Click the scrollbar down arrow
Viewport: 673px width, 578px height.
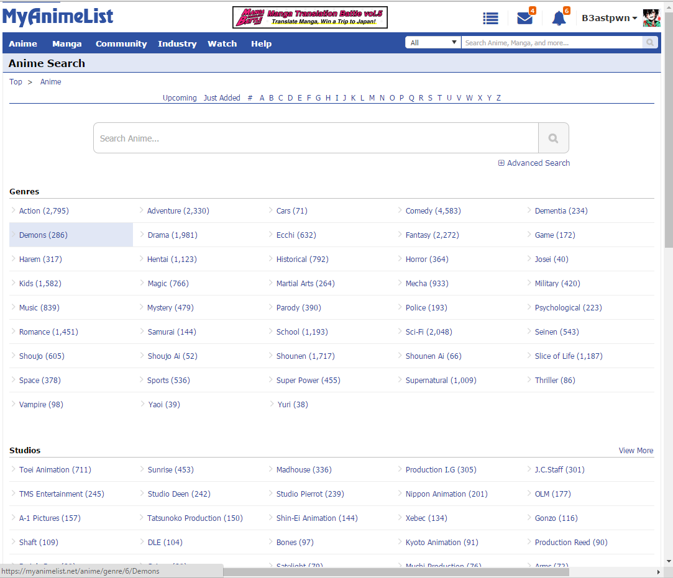[669, 561]
